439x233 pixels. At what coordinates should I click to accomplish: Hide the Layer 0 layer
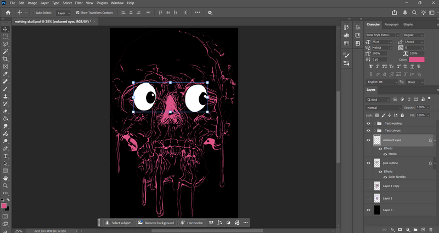pyautogui.click(x=368, y=210)
